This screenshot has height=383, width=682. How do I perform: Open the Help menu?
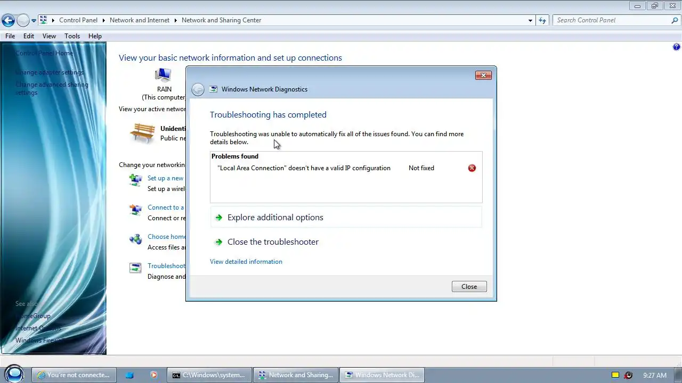[x=95, y=36]
